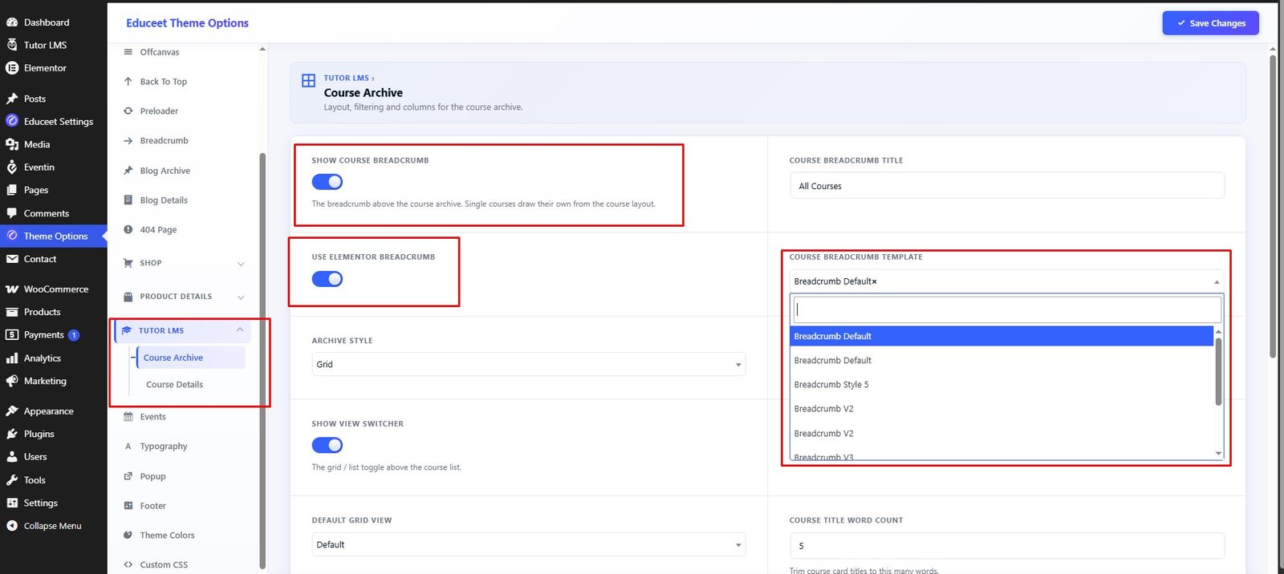This screenshot has width=1284, height=574.
Task: Turn off Use Elementor Breadcrumb switch
Action: pos(327,279)
